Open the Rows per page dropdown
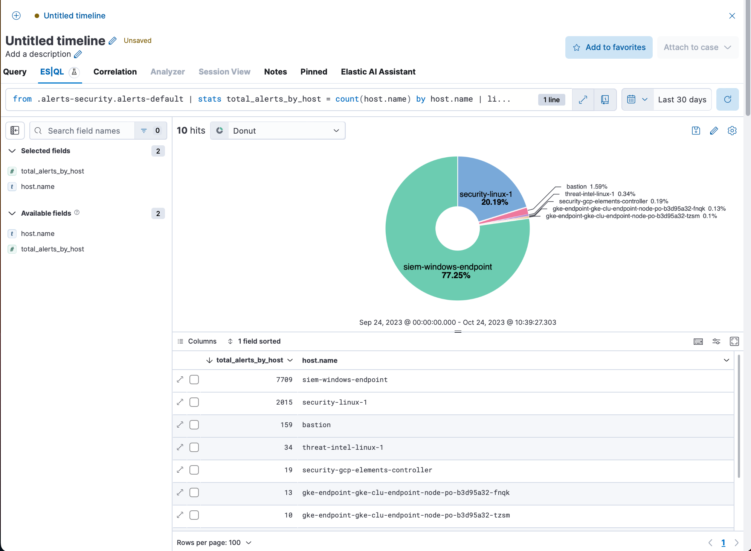 coord(214,542)
